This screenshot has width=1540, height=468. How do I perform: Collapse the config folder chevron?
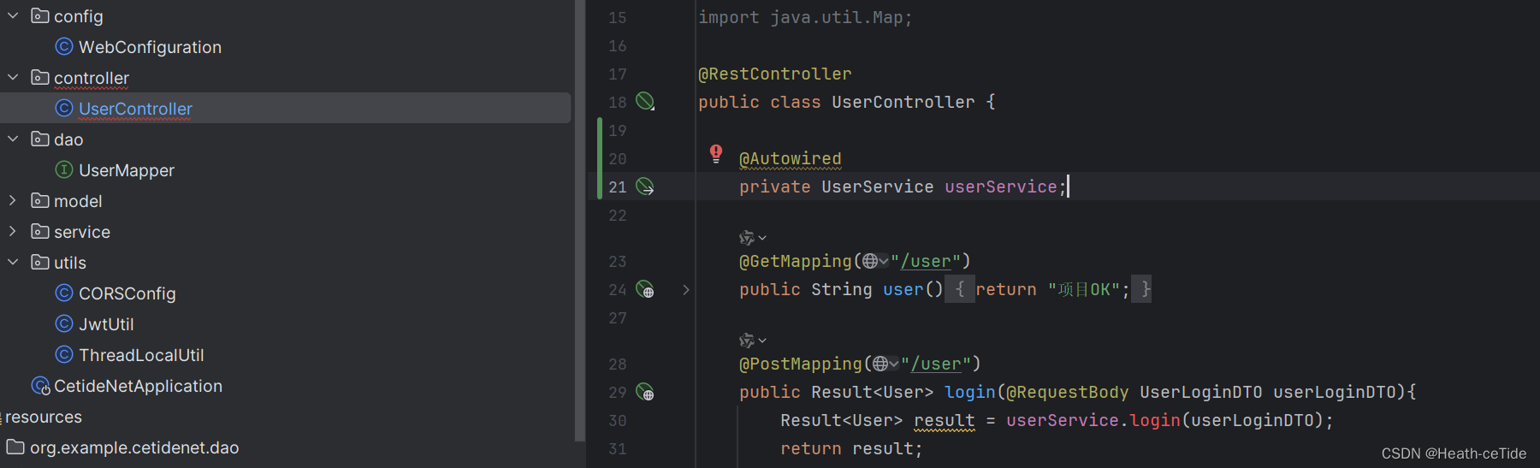13,15
